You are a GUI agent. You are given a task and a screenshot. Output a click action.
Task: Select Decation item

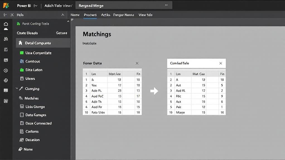33,140
